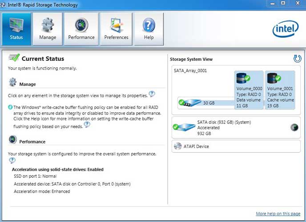Go to the Preferences tab
Image resolution: width=306 pixels, height=222 pixels.
pos(117,29)
